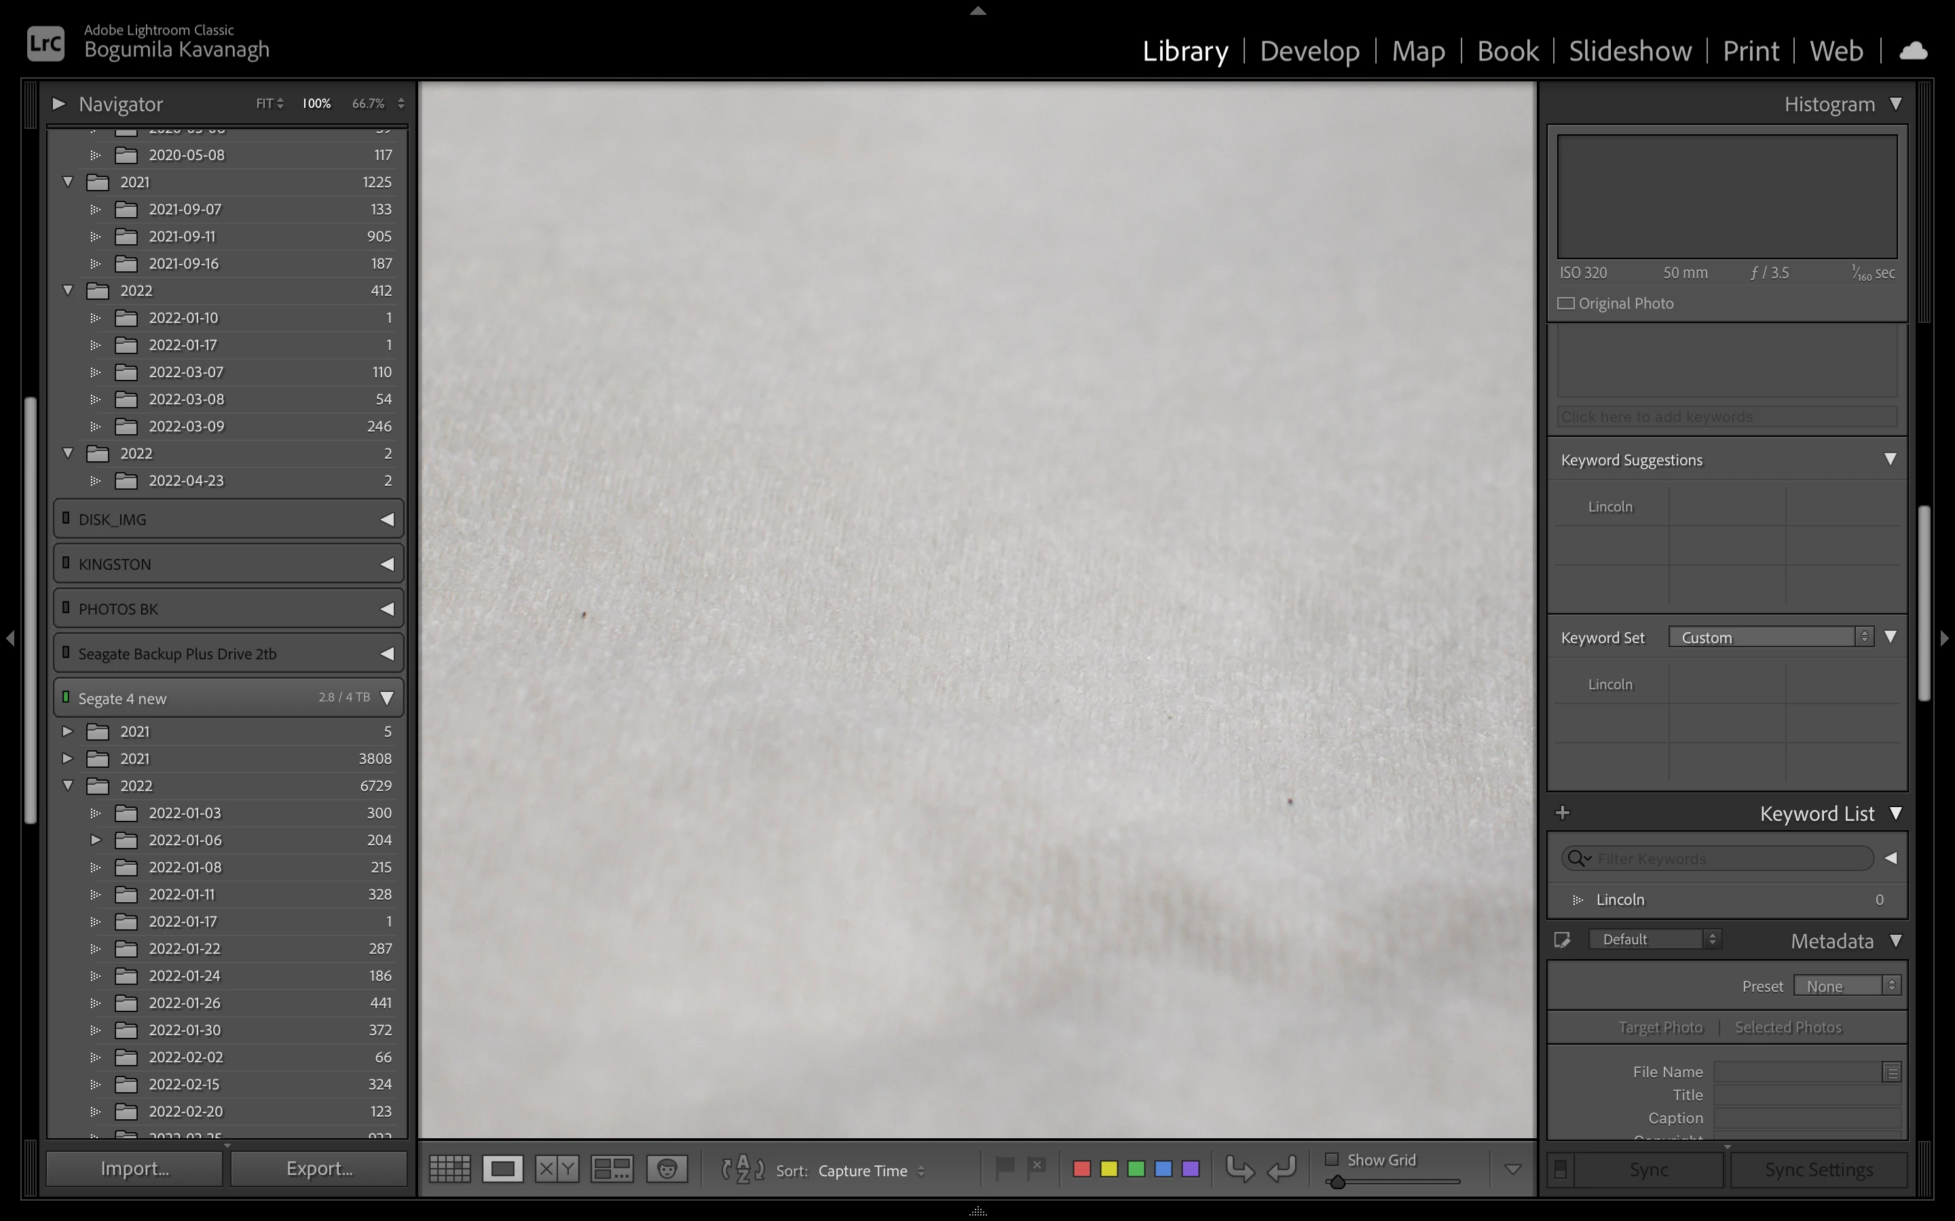The width and height of the screenshot is (1955, 1221).
Task: Add new keyword with plus icon
Action: point(1563,813)
